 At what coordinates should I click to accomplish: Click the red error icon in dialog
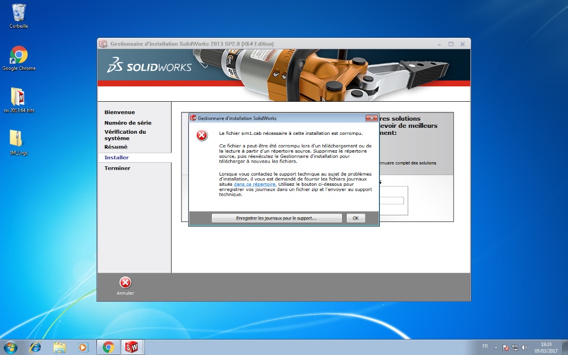202,135
